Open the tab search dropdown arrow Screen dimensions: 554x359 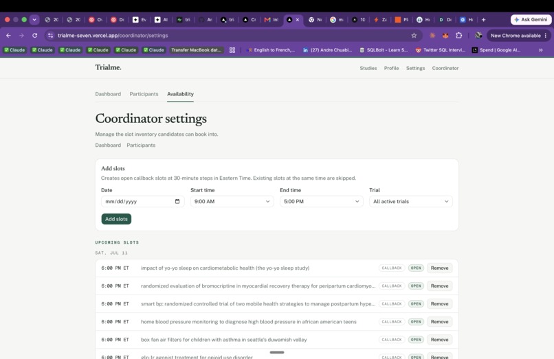(x=34, y=20)
